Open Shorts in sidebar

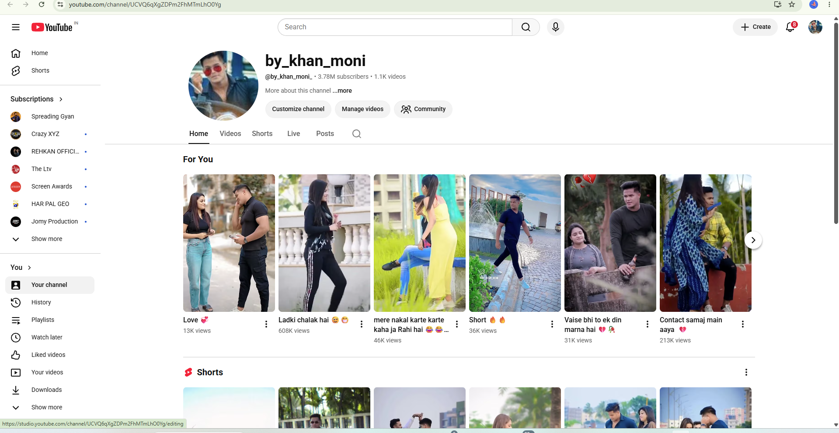(50, 70)
